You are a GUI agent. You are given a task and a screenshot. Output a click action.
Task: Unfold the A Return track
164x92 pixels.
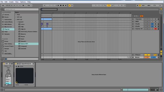click(133, 55)
